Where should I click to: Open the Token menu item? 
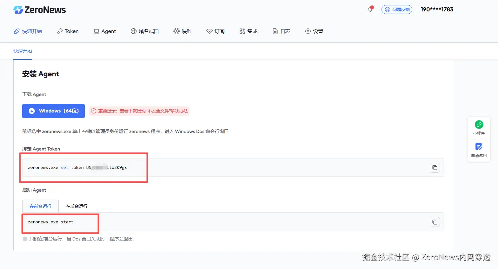(x=68, y=31)
